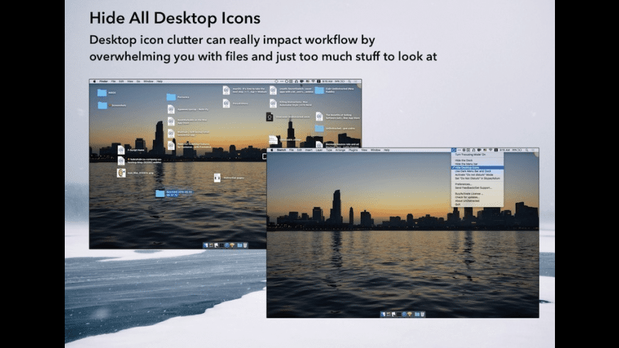Click the Finder icon in right dock

coord(383,313)
